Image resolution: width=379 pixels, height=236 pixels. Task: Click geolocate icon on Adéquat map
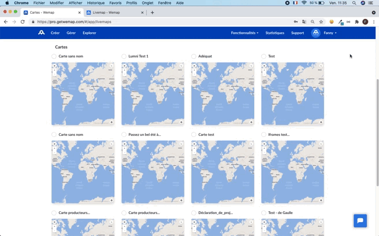(251, 122)
